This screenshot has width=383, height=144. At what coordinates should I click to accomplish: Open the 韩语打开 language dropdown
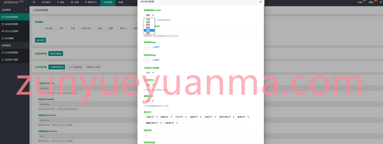166,117
